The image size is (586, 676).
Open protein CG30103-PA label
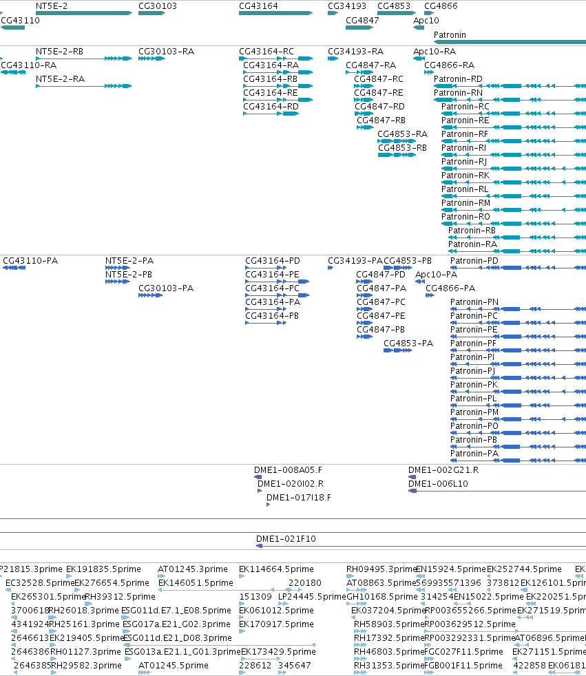pyautogui.click(x=166, y=288)
